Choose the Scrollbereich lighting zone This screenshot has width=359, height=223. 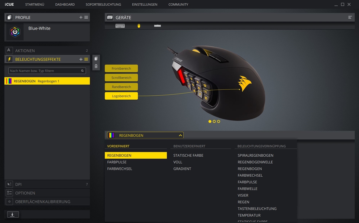click(x=121, y=77)
